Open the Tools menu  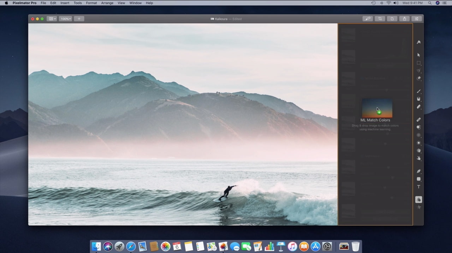pyautogui.click(x=78, y=3)
